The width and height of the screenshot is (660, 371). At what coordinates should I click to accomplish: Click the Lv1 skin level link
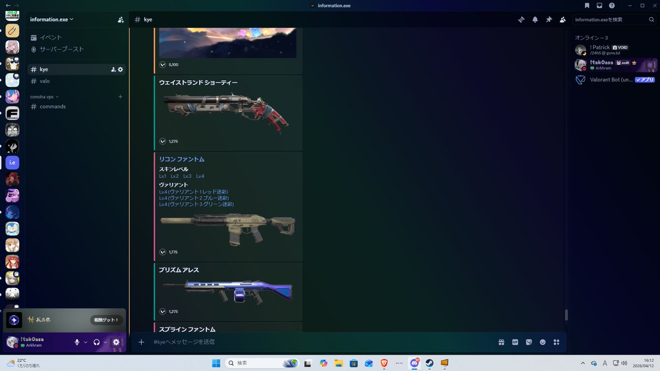[x=163, y=176]
